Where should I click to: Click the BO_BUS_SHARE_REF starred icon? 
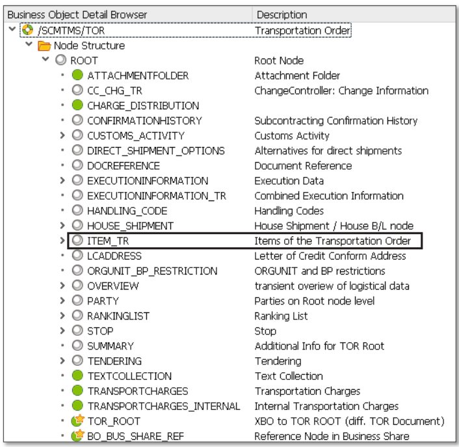click(x=78, y=436)
